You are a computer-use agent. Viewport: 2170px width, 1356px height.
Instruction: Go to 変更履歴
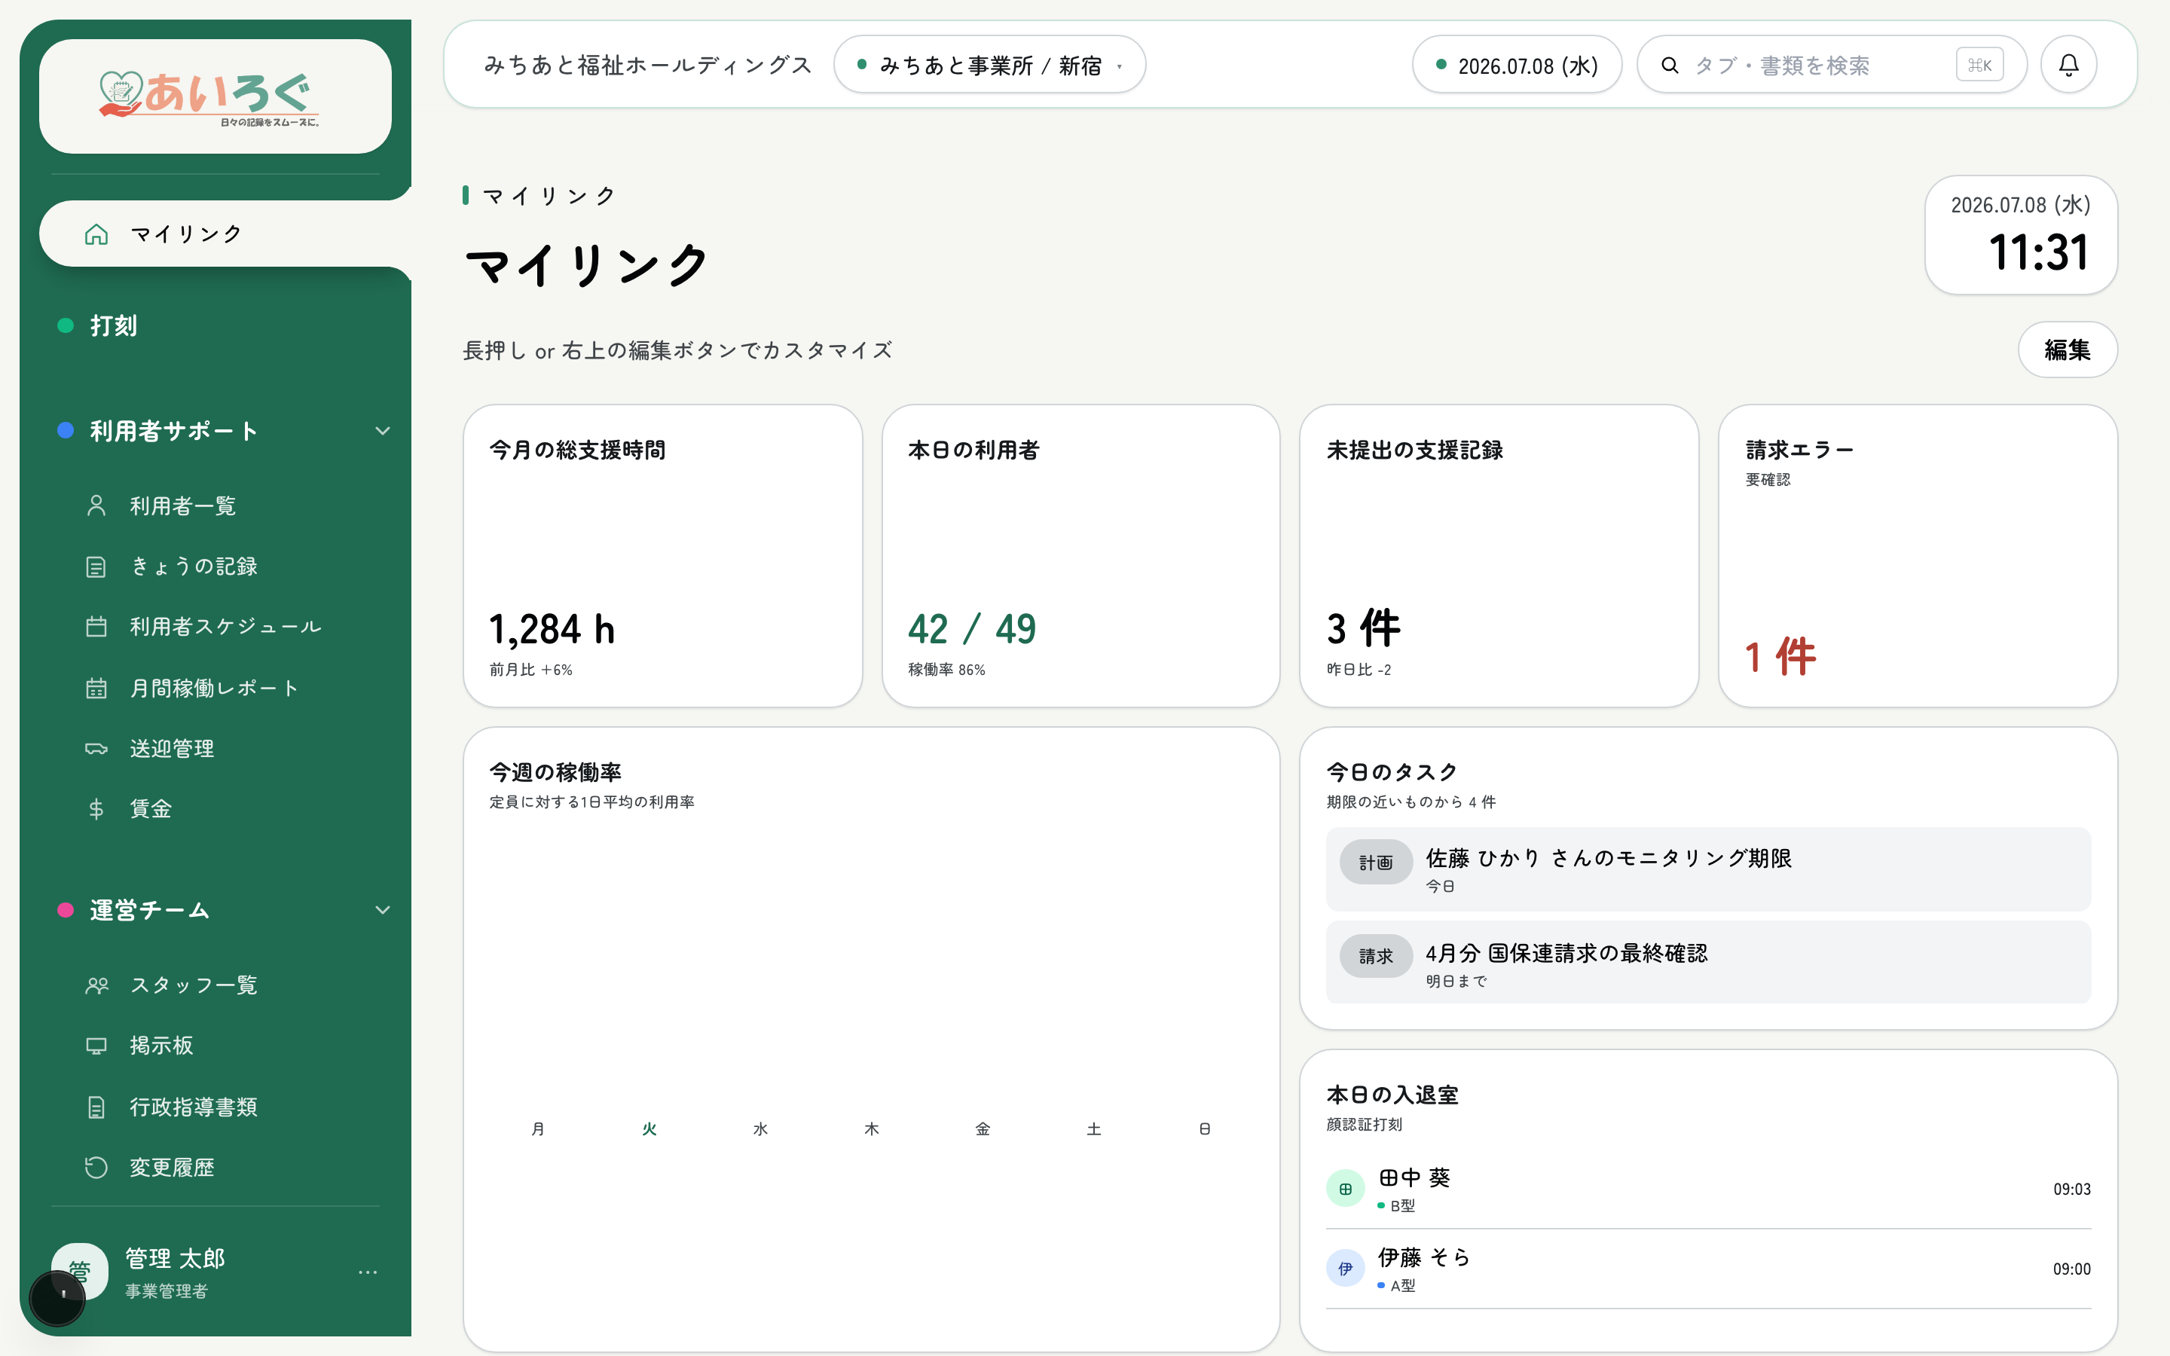click(x=172, y=1167)
